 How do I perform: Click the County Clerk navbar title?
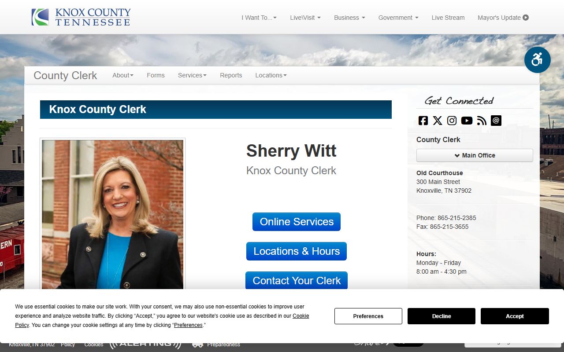(x=65, y=75)
